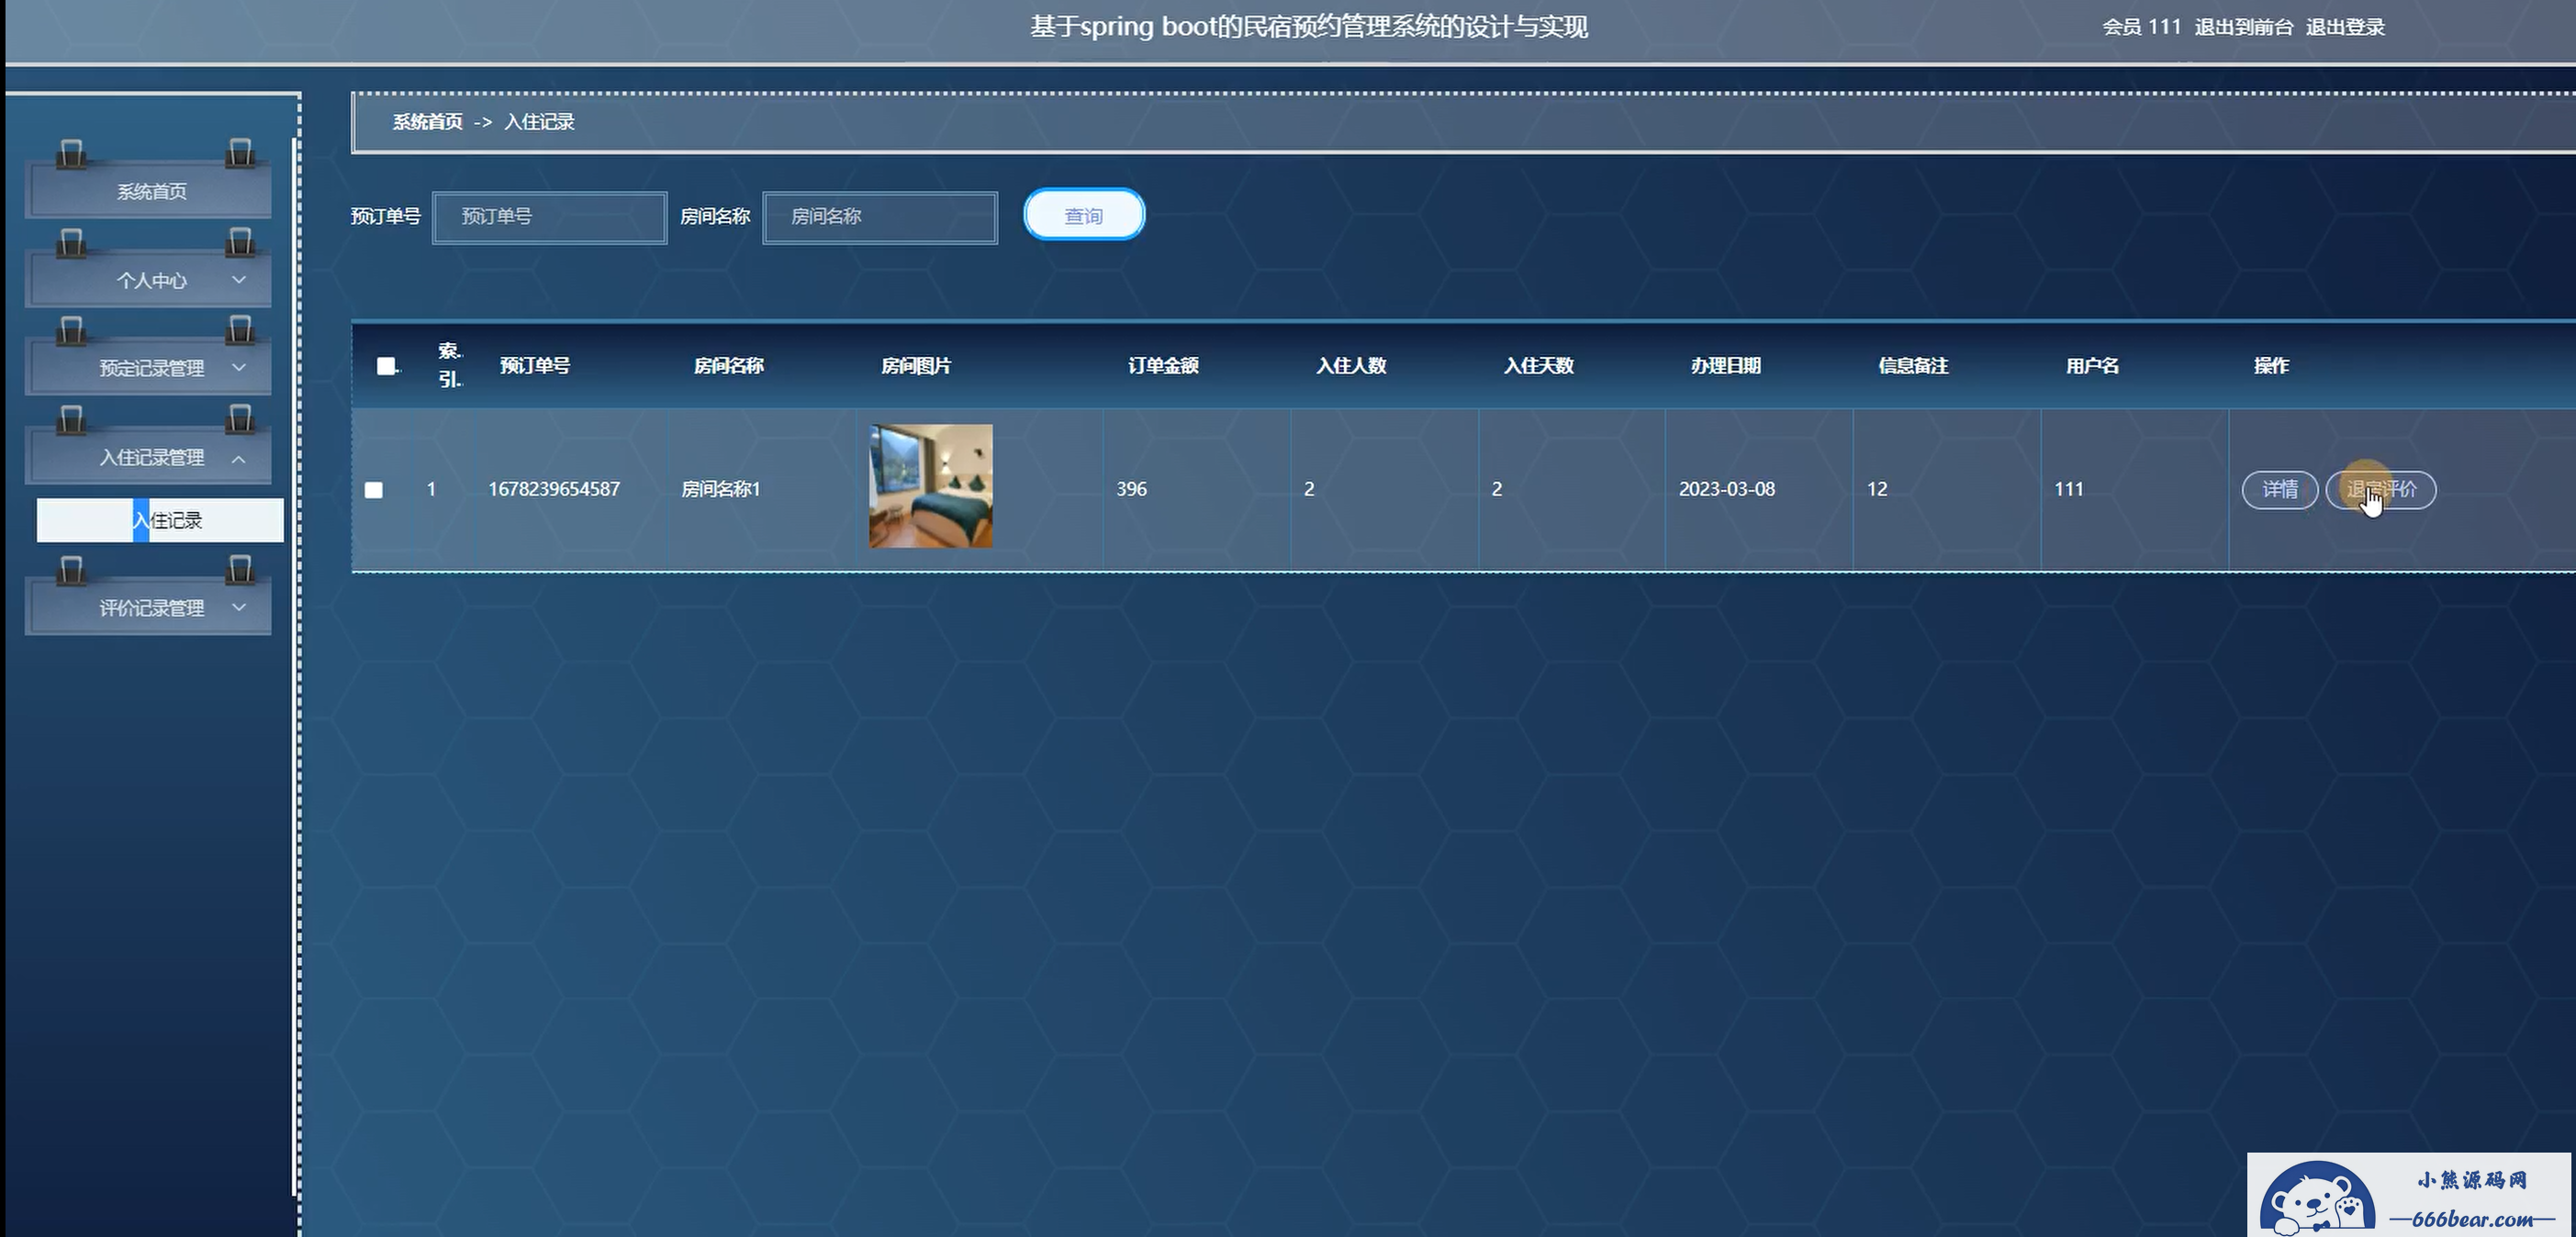Viewport: 2576px width, 1237px height.
Task: Click the 入住记录 breadcrumb text
Action: tap(539, 122)
